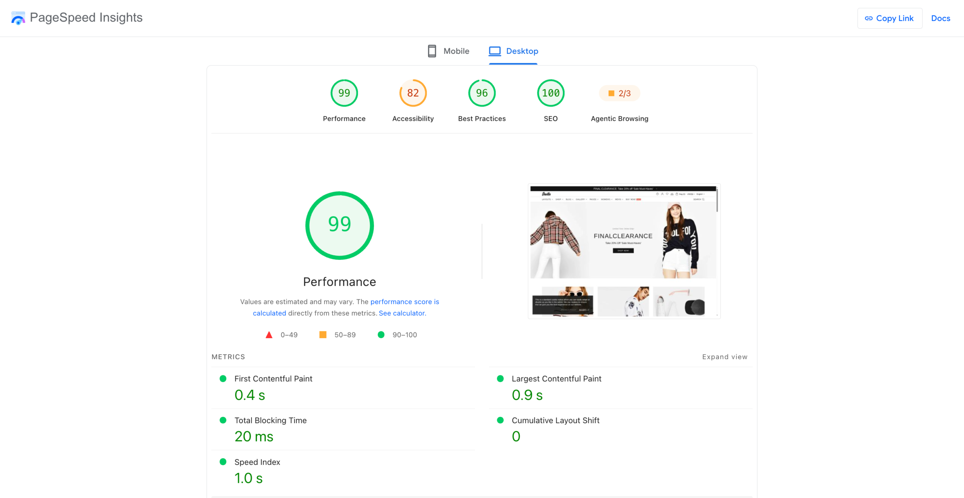Click the Agentic Browsing 2/3 badge

tap(619, 93)
